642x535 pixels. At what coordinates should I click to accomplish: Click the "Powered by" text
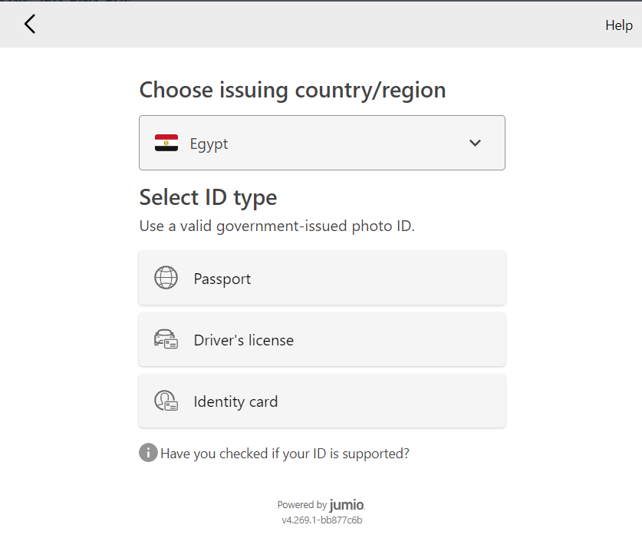click(x=301, y=505)
